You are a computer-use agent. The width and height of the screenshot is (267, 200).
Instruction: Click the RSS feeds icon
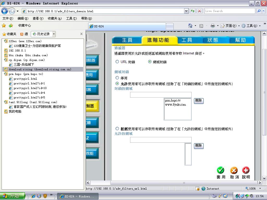[x=201, y=26]
